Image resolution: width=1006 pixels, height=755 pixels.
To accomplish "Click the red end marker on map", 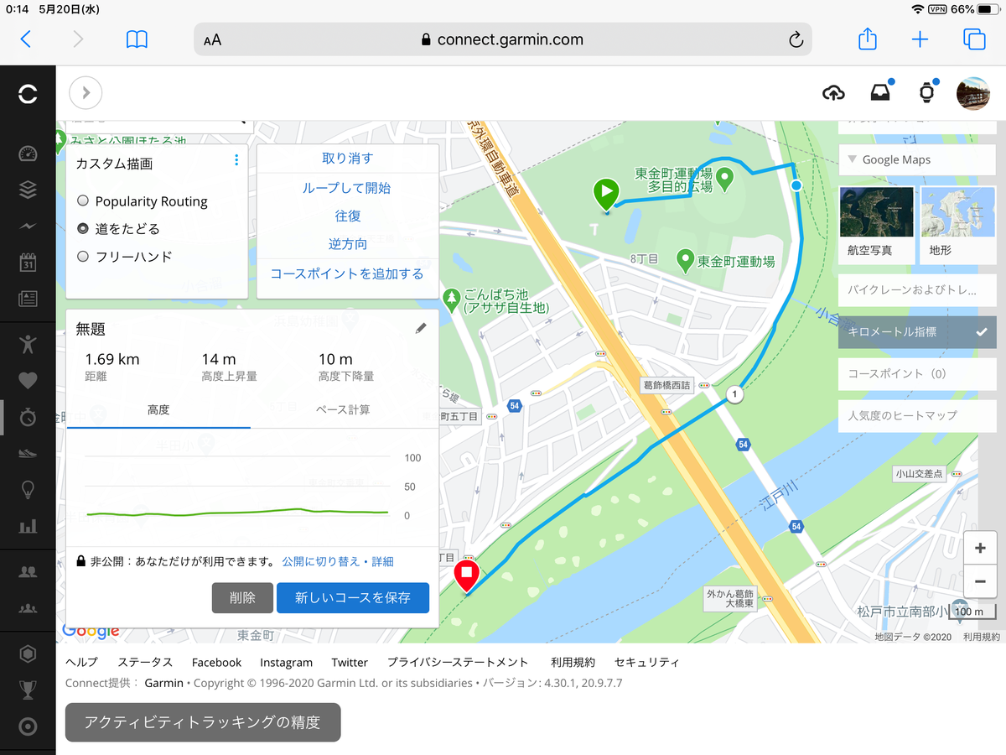I will pos(466,576).
